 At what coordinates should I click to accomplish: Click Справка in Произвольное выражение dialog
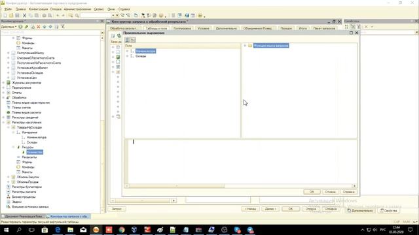coord(348,192)
